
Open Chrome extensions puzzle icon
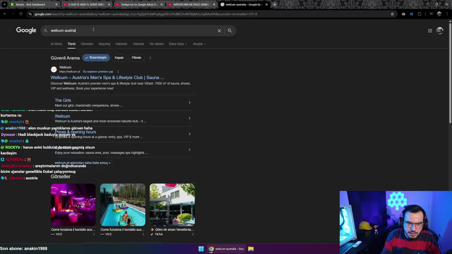point(420,14)
